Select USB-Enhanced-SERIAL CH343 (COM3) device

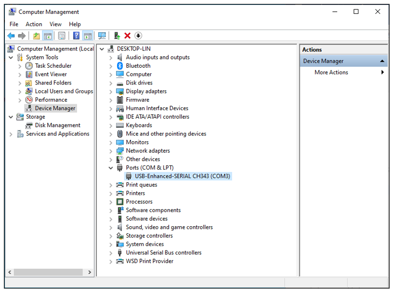click(182, 176)
